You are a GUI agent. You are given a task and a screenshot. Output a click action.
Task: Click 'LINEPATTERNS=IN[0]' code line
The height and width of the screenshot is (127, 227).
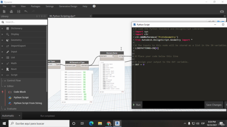147,48
